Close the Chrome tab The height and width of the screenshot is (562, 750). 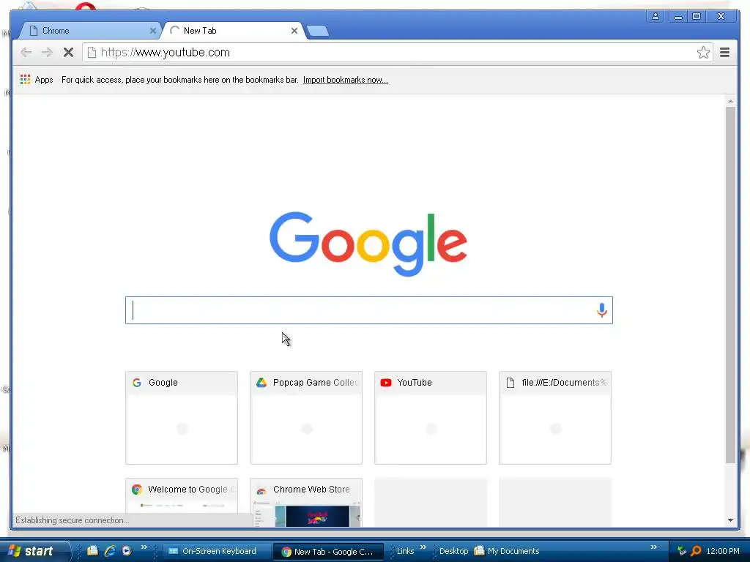tap(152, 31)
